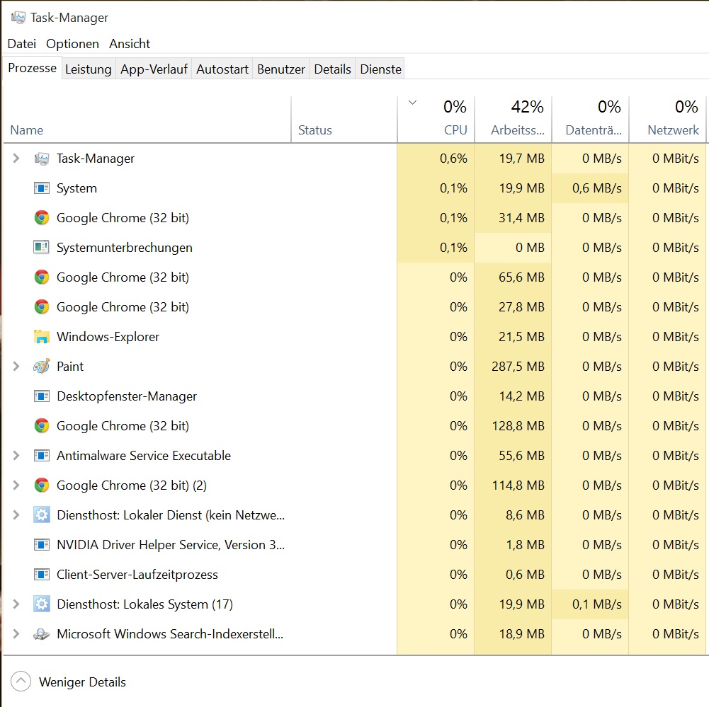This screenshot has width=709, height=707.
Task: Click Chrome icon with 65,6 MB memory
Action: pos(42,277)
